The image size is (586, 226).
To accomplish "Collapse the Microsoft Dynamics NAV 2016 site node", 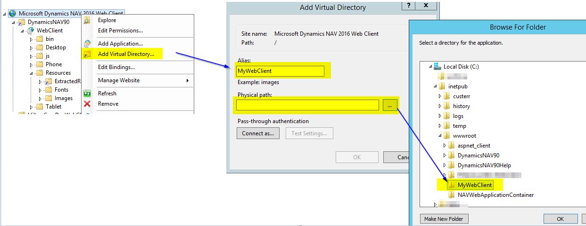I will tap(5, 14).
